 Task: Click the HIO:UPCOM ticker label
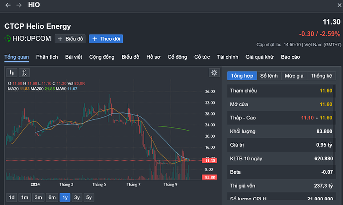tap(32, 38)
